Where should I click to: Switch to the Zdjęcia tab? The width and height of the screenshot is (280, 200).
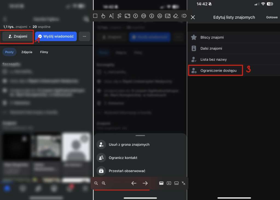pos(27,52)
